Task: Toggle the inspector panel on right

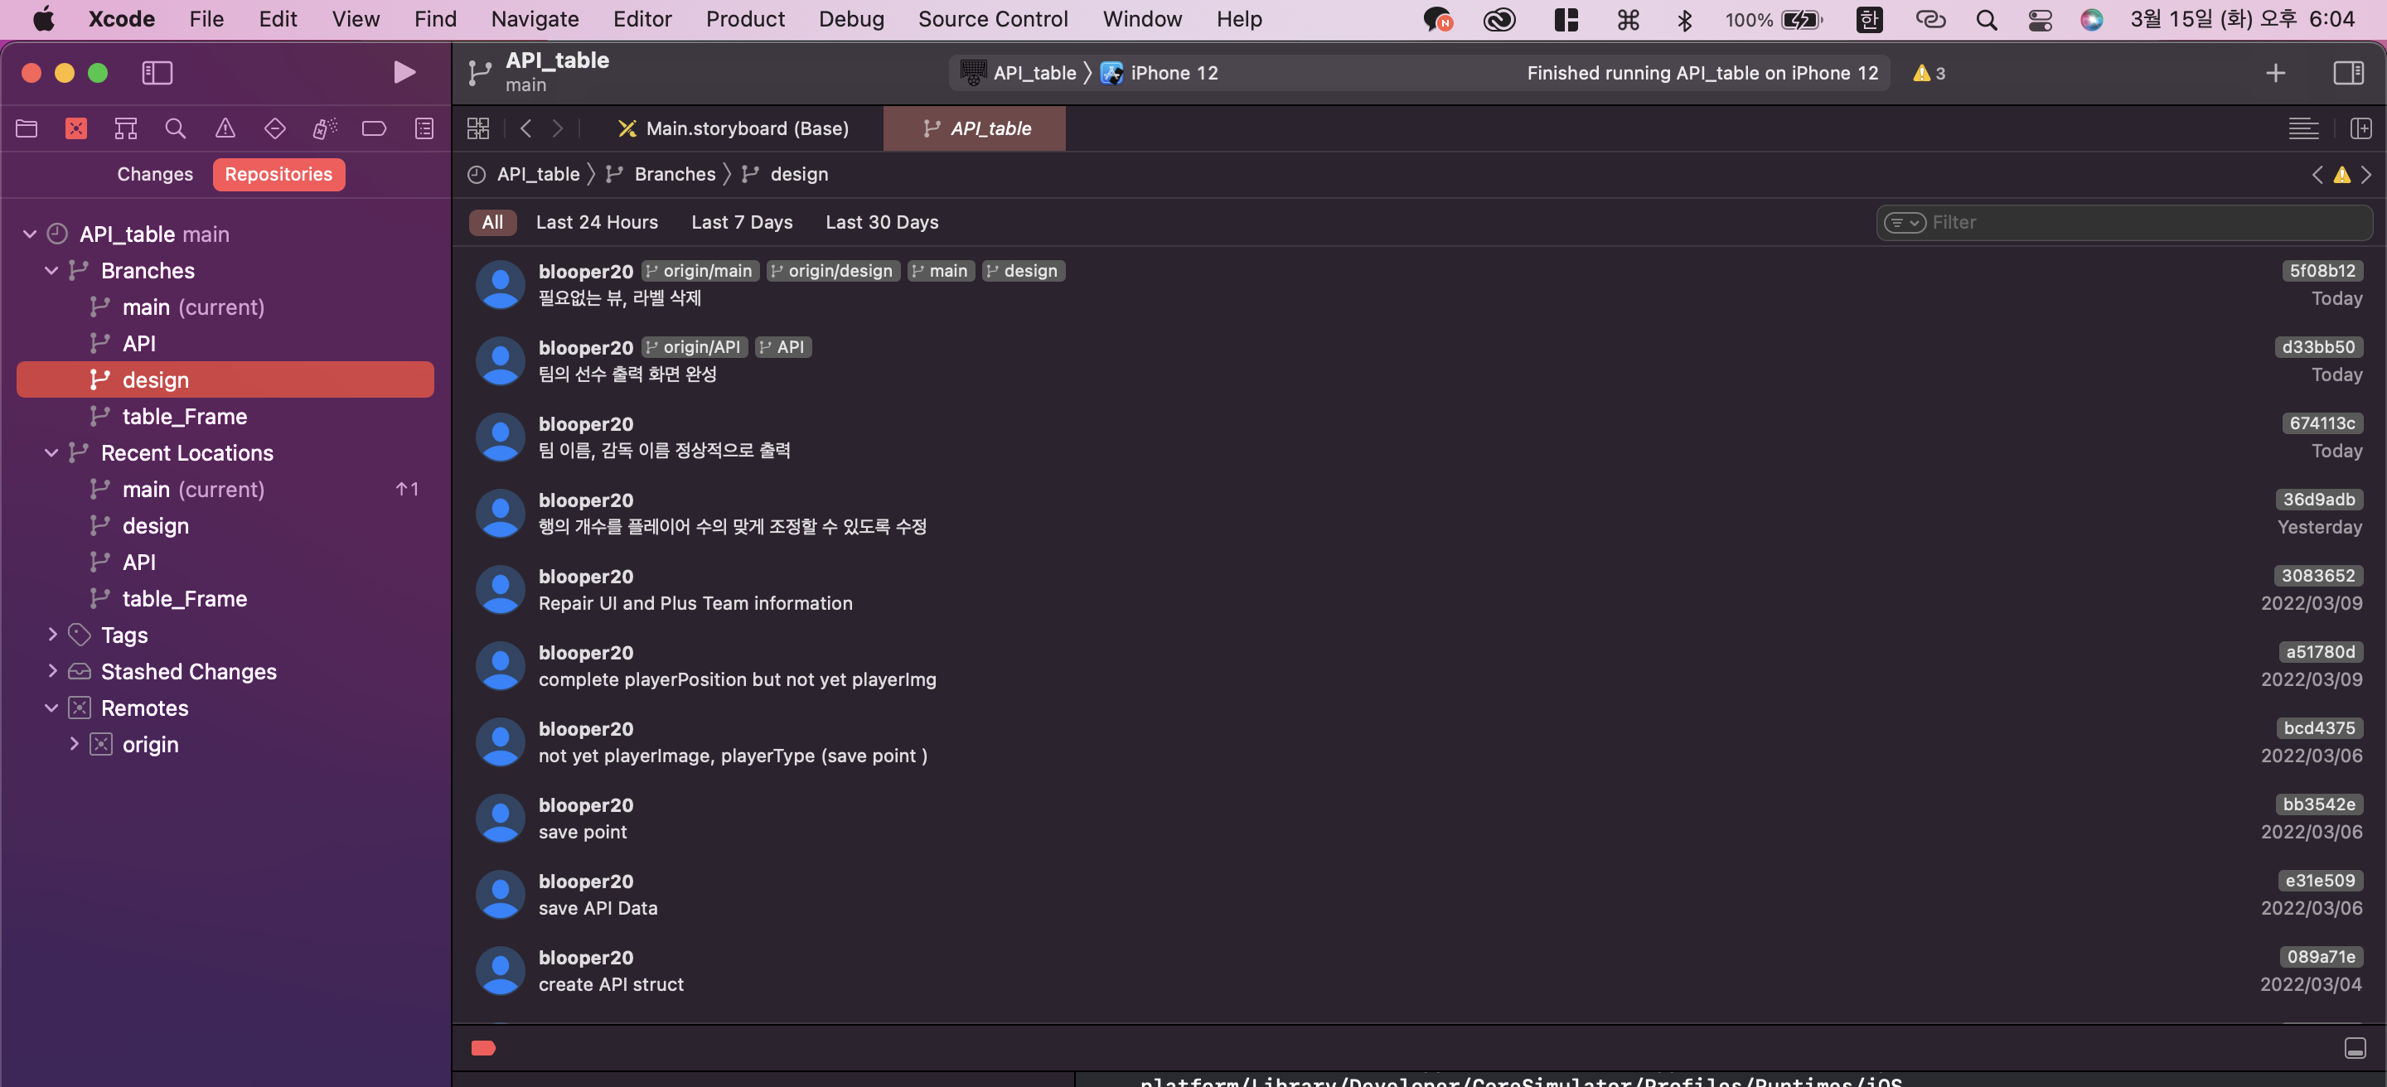Action: click(2348, 72)
